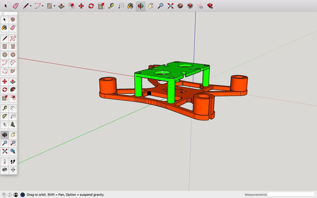The height and width of the screenshot is (198, 317).
Task: Click the user sign-in icon in status bar
Action: click(16, 195)
